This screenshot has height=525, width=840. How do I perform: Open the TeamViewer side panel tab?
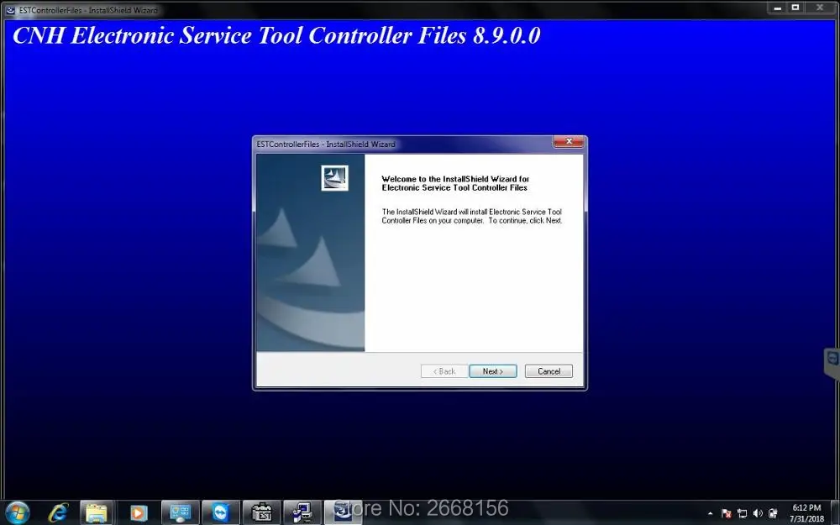(x=832, y=363)
